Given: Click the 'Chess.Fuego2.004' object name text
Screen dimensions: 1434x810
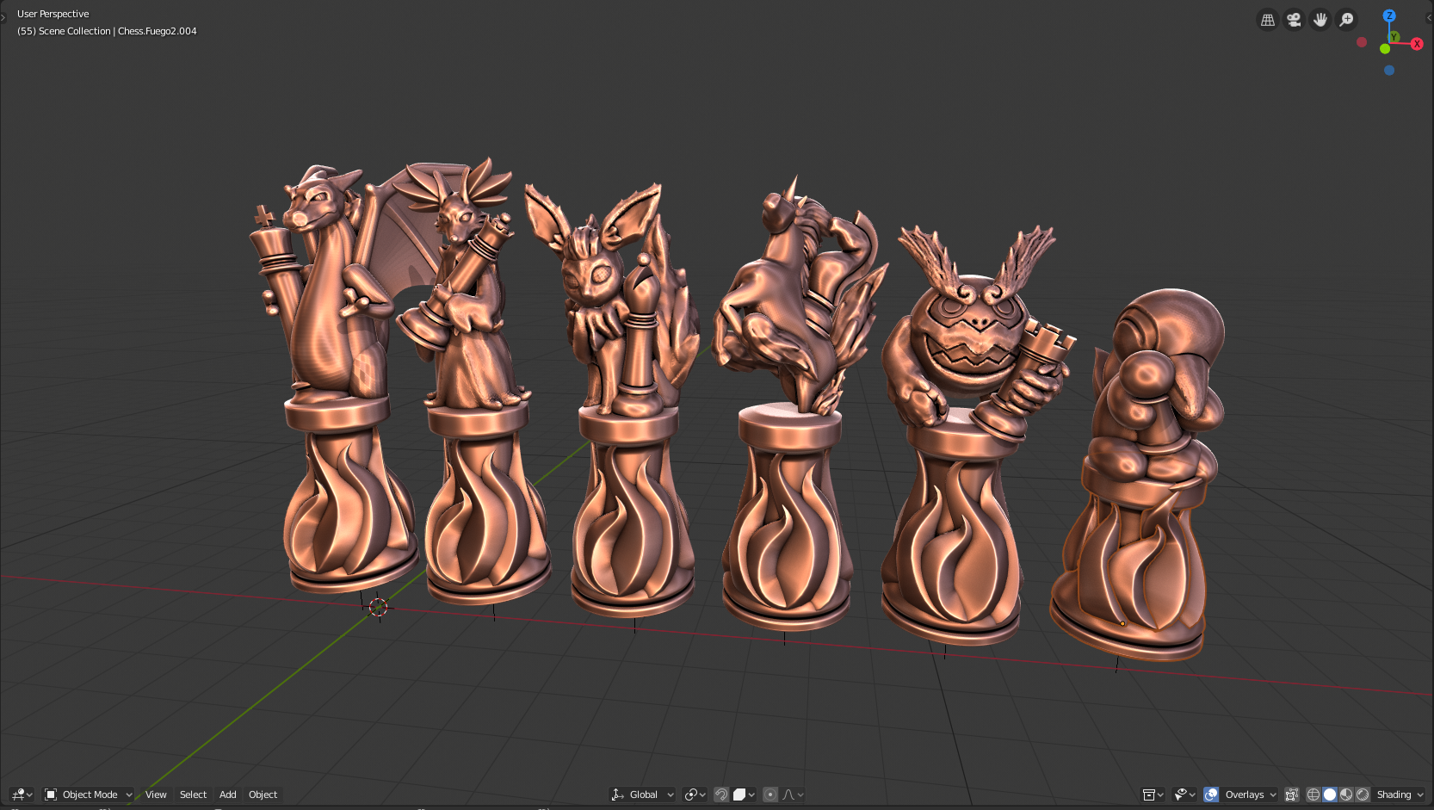Looking at the screenshot, I should tap(158, 31).
